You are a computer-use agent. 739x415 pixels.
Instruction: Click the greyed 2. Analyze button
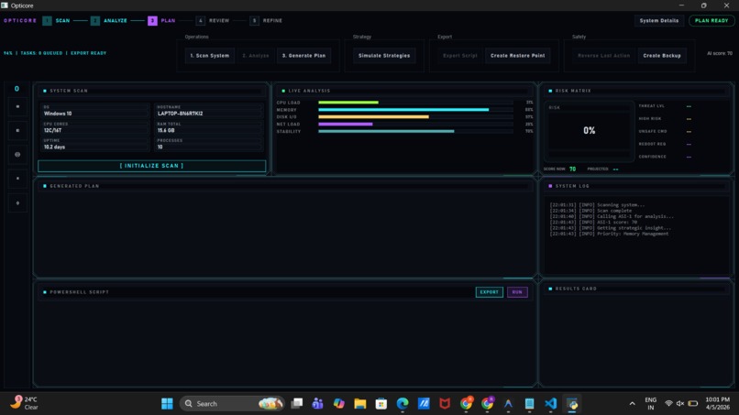pos(256,56)
